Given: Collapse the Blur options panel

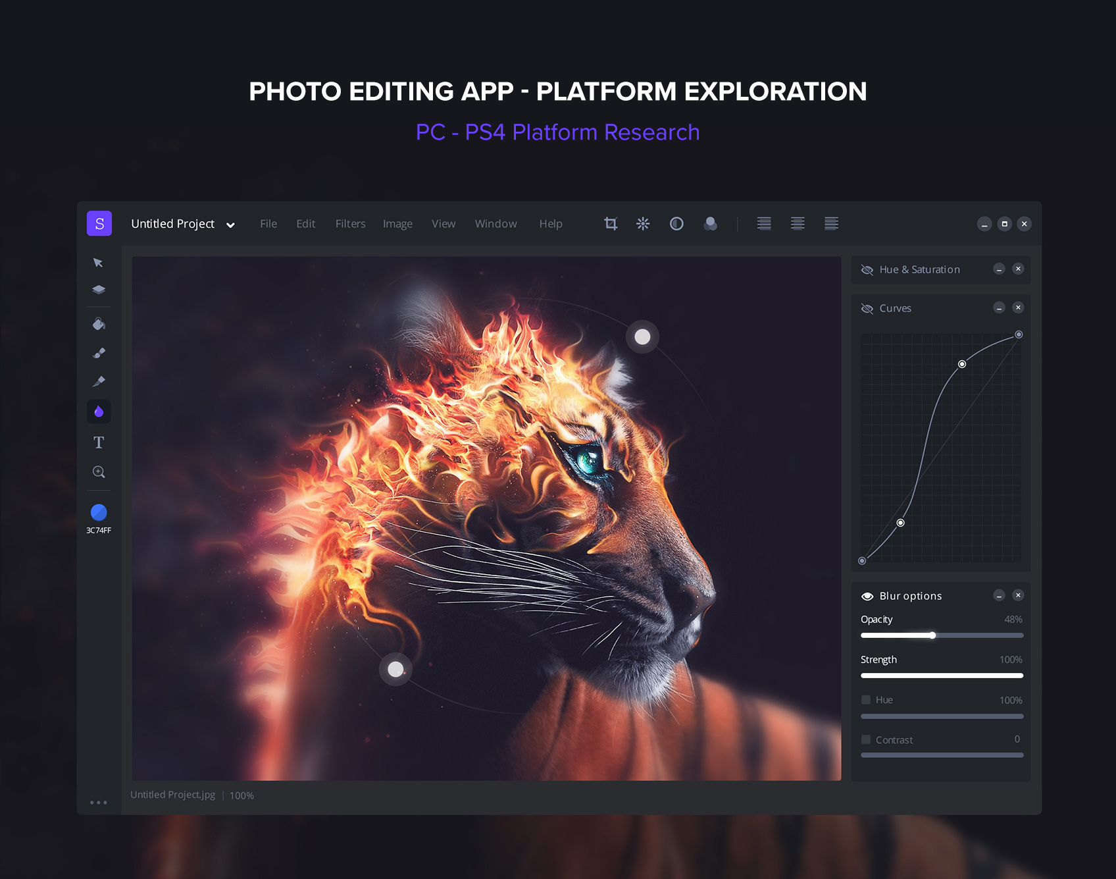Looking at the screenshot, I should (x=999, y=596).
